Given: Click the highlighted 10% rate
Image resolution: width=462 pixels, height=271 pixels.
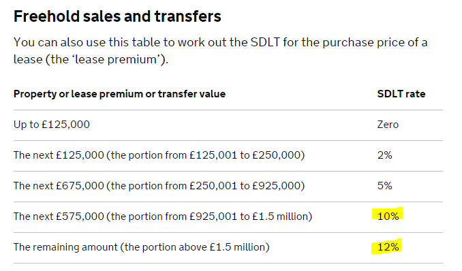Looking at the screenshot, I should 388,217.
